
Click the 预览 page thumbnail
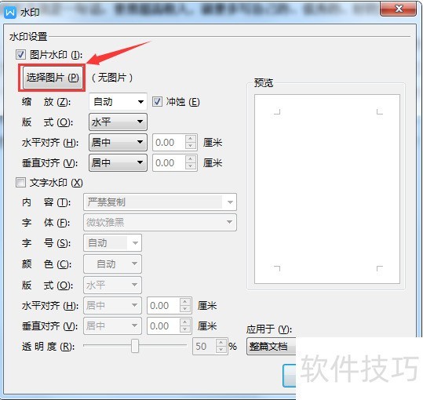click(327, 189)
